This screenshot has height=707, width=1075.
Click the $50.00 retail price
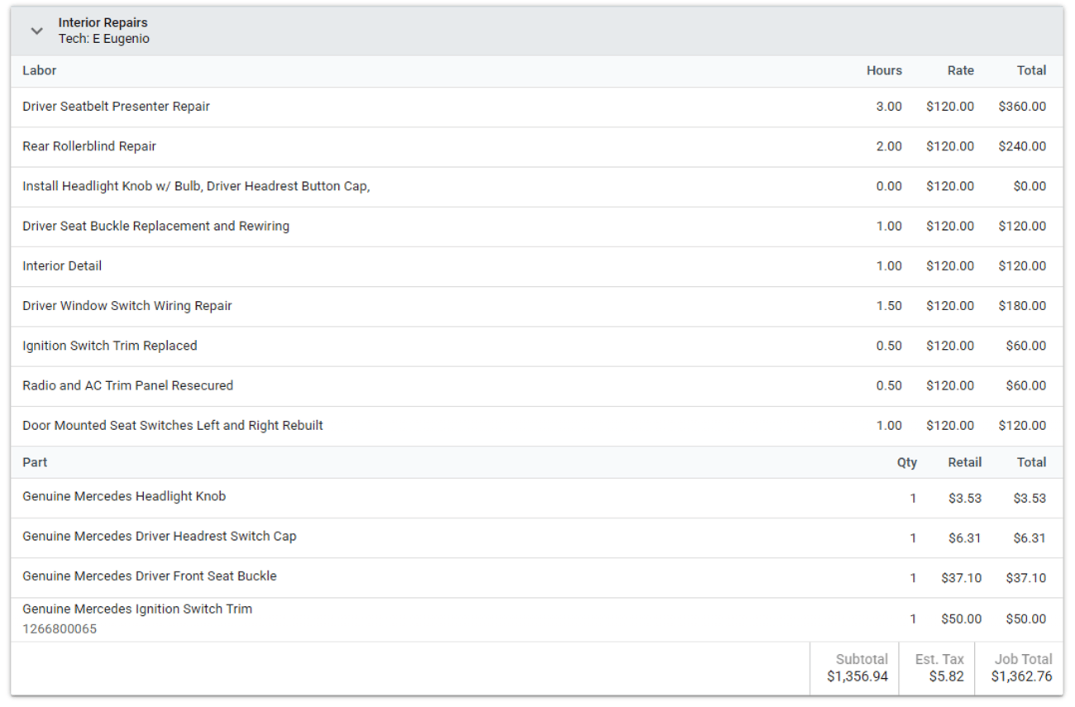(x=961, y=619)
